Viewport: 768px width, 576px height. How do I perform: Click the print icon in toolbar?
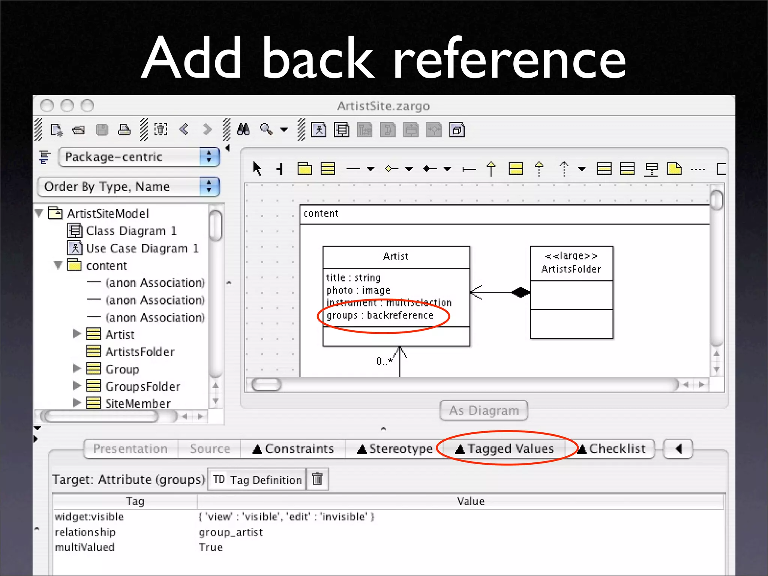(124, 130)
